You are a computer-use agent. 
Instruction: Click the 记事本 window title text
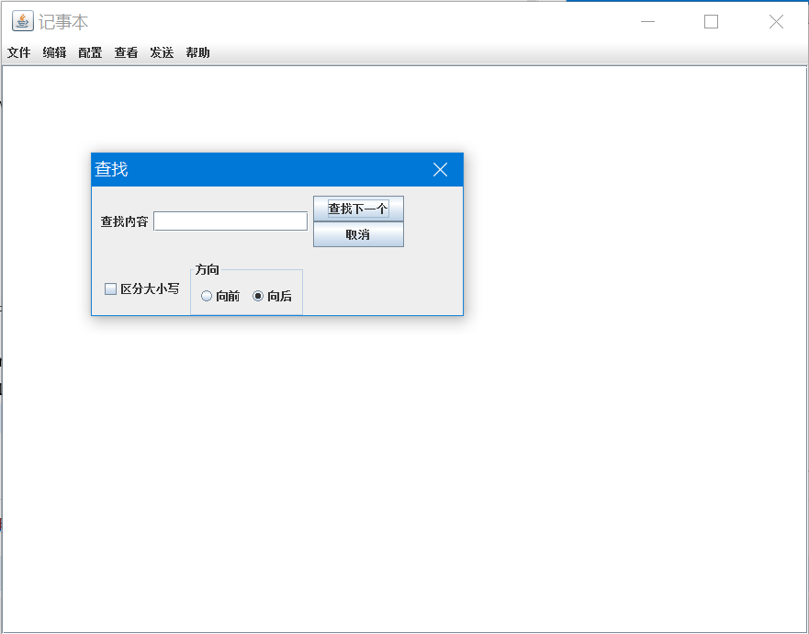[x=63, y=20]
